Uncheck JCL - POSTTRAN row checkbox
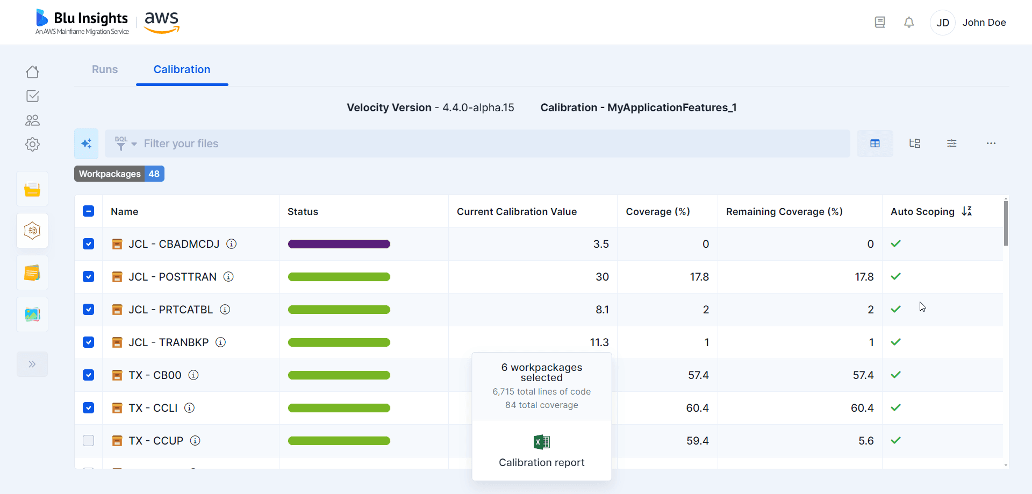 pos(89,277)
